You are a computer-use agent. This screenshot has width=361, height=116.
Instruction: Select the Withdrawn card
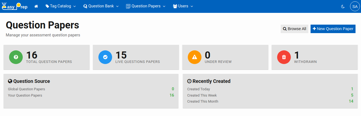315,57
